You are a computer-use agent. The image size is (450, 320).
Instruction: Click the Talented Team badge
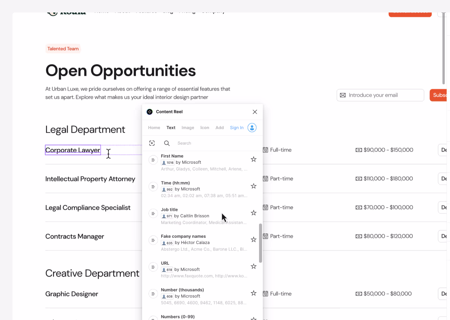click(x=63, y=49)
